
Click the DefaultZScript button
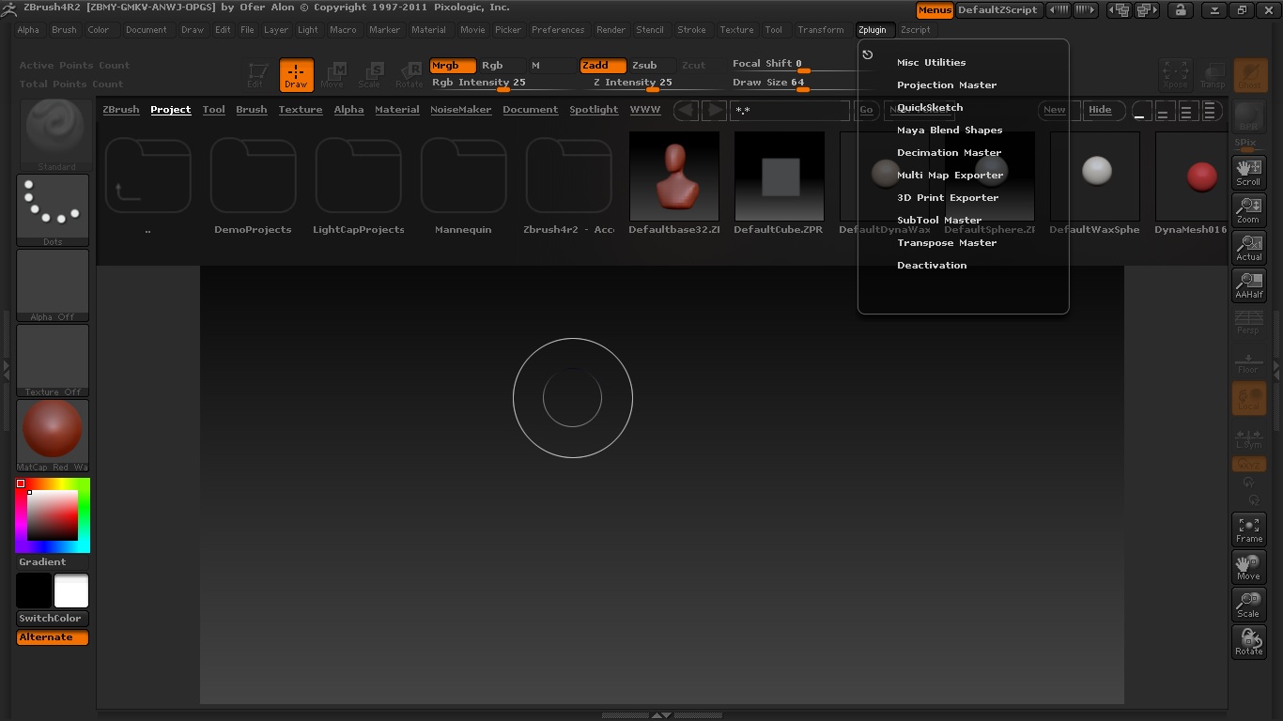997,10
